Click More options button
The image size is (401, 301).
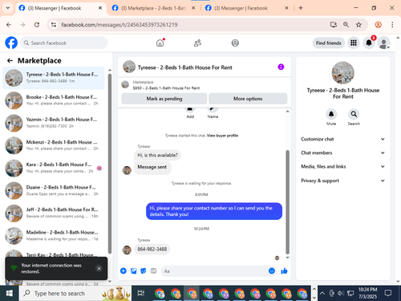coord(248,99)
